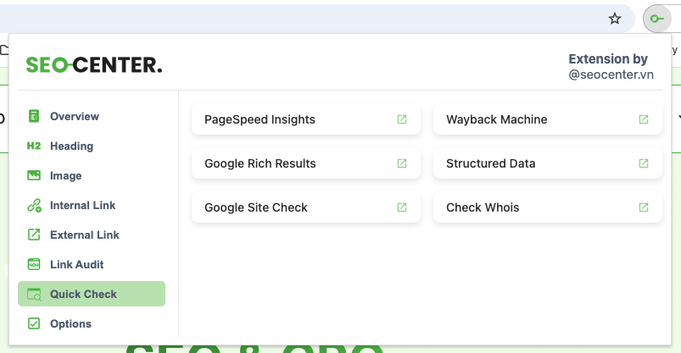Click the Options checkmark icon
The width and height of the screenshot is (681, 353).
[34, 323]
